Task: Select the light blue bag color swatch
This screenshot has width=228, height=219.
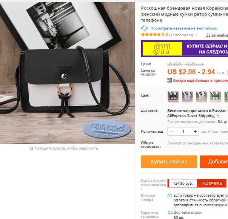Action: pos(187,97)
